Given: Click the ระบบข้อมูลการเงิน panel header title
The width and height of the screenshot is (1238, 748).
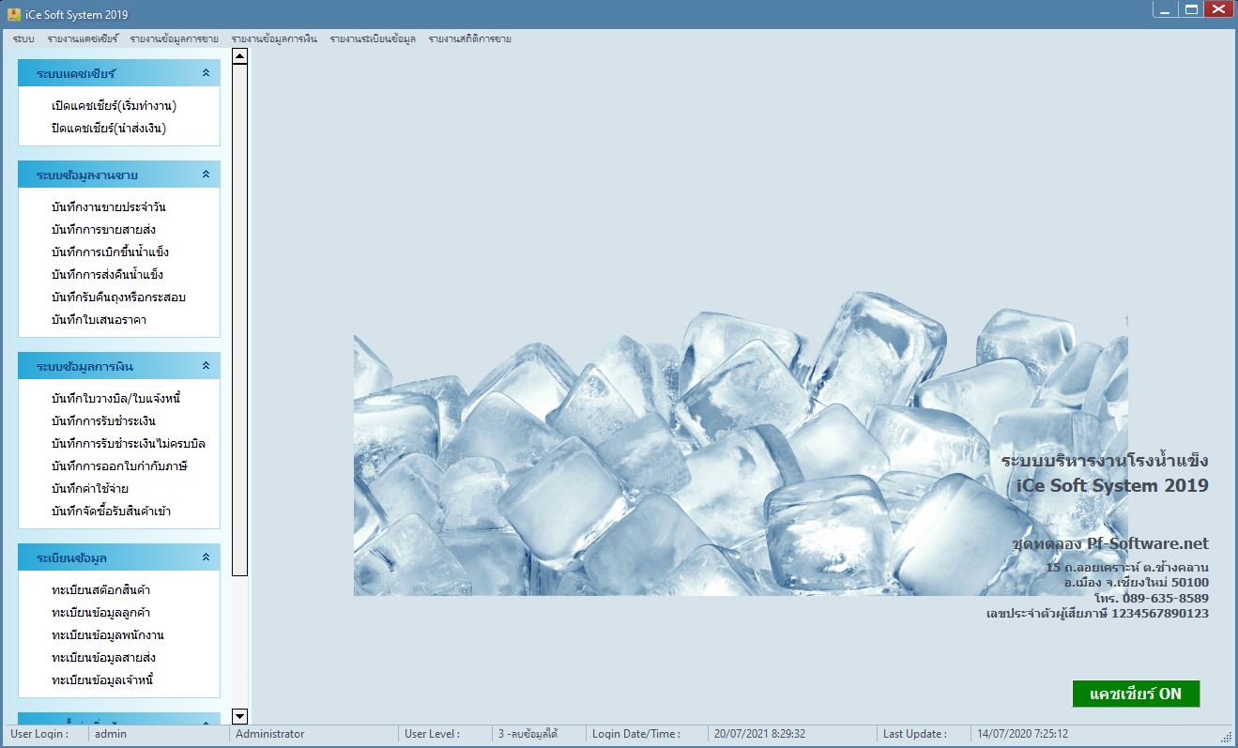Looking at the screenshot, I should click(84, 366).
